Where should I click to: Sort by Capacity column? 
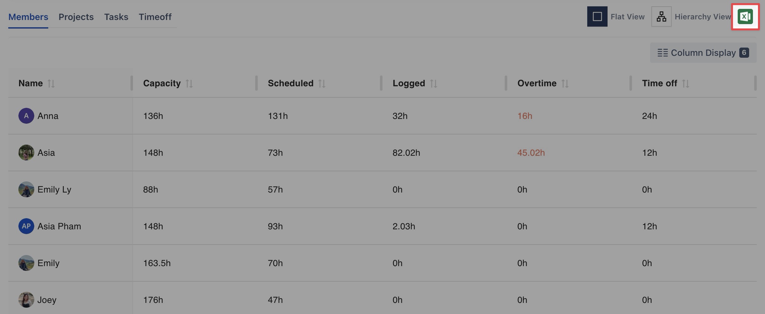[x=189, y=83]
